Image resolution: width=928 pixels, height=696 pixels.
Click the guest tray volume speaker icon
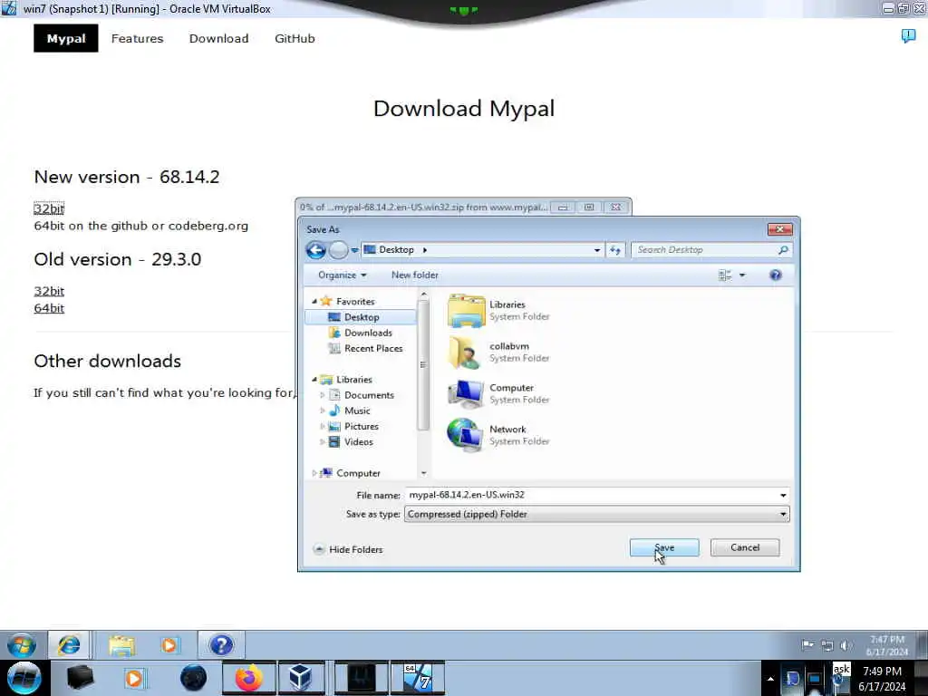point(846,645)
